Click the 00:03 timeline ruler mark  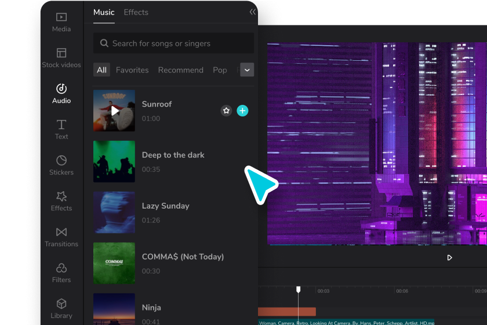[324, 291]
